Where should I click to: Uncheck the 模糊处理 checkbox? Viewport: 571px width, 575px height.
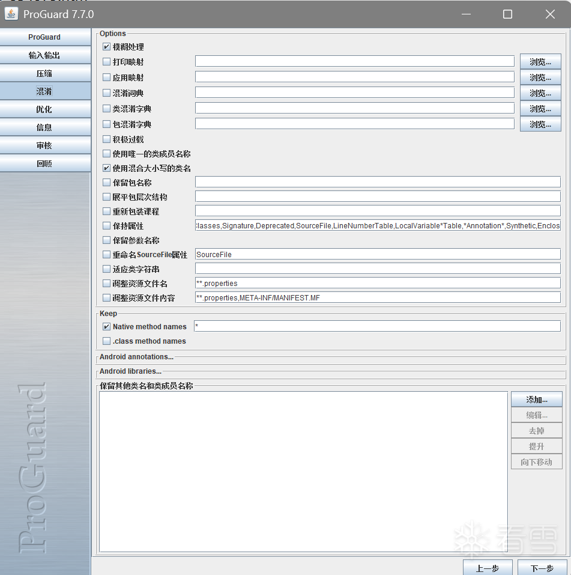coord(107,47)
